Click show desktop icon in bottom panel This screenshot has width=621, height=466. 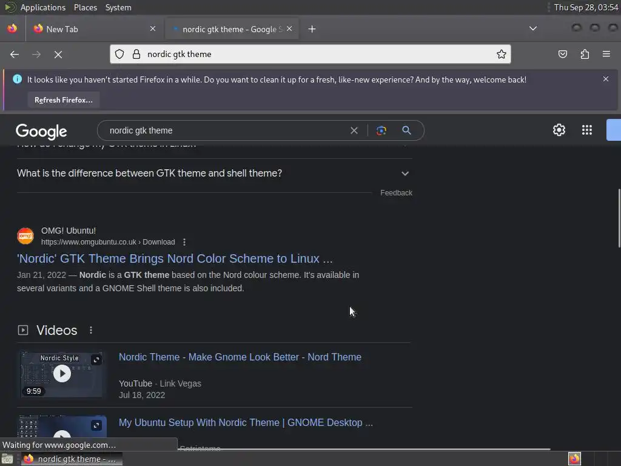(x=7, y=459)
